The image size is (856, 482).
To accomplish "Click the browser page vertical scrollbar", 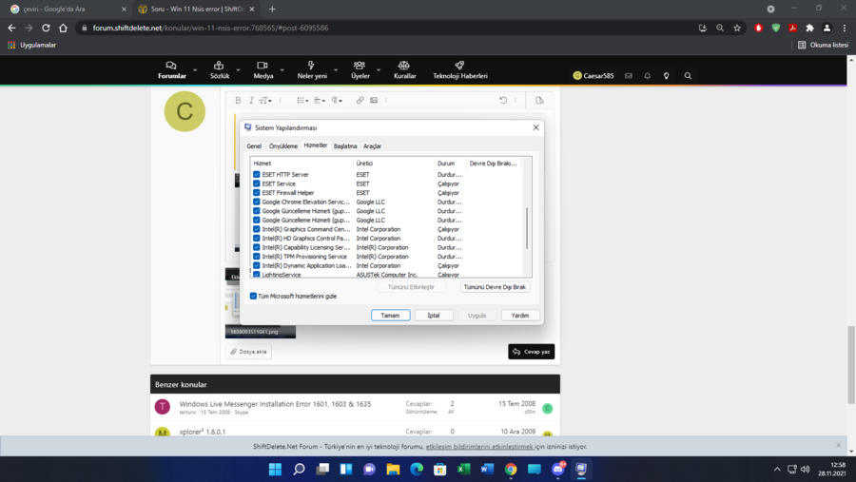I will [x=851, y=365].
